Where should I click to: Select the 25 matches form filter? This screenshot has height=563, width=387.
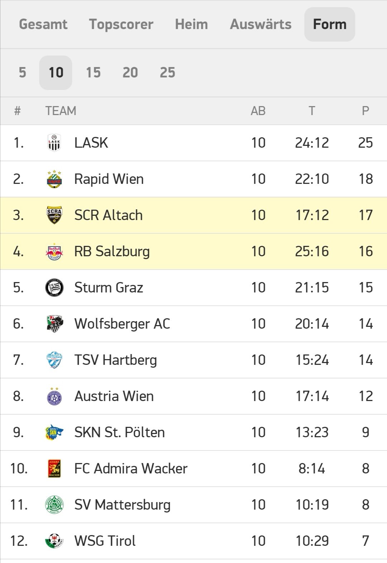coord(167,72)
